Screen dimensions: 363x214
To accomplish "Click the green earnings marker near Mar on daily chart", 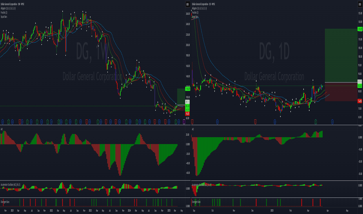I will pos(315,121).
